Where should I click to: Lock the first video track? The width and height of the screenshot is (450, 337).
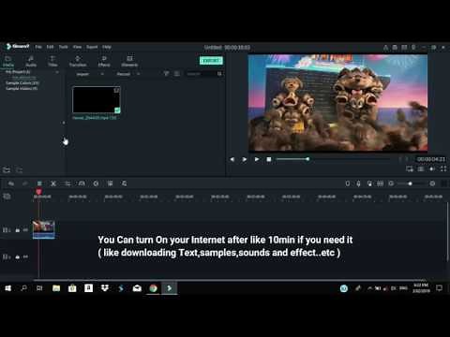(18, 230)
